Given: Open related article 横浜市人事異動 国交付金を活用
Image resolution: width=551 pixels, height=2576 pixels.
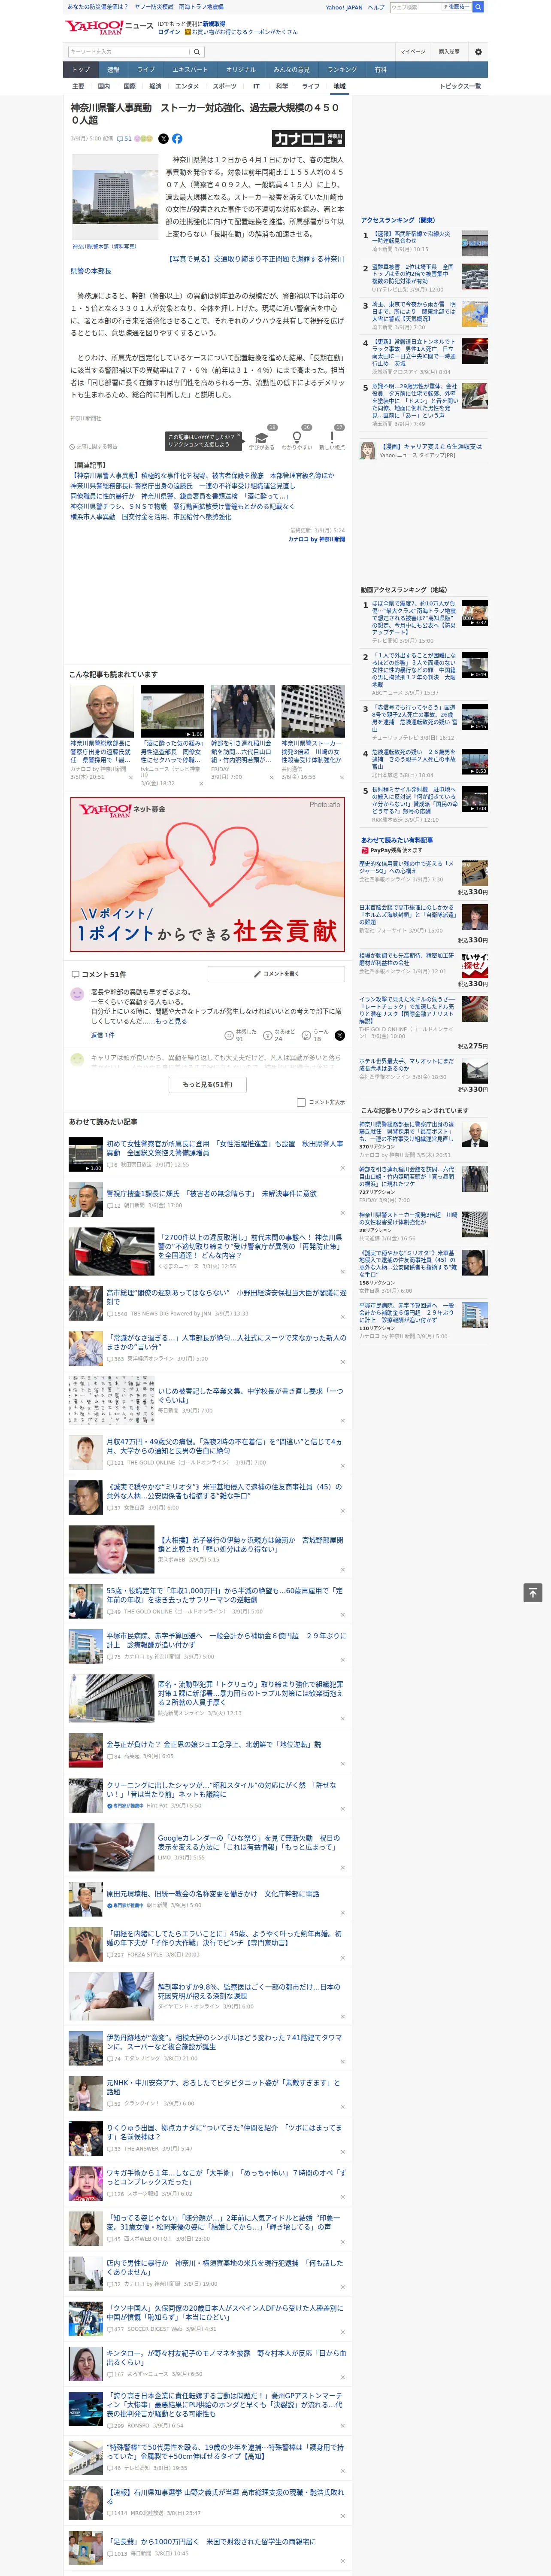Looking at the screenshot, I should coord(150,517).
